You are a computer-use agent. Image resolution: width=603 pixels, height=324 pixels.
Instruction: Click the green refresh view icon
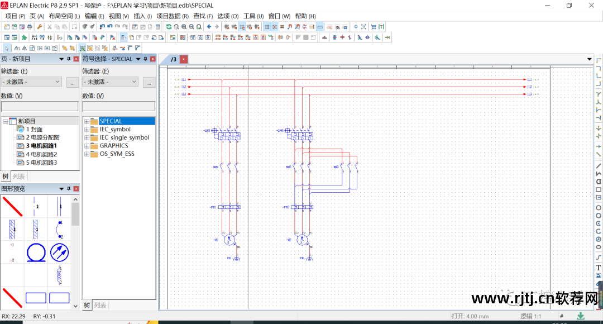(169, 27)
